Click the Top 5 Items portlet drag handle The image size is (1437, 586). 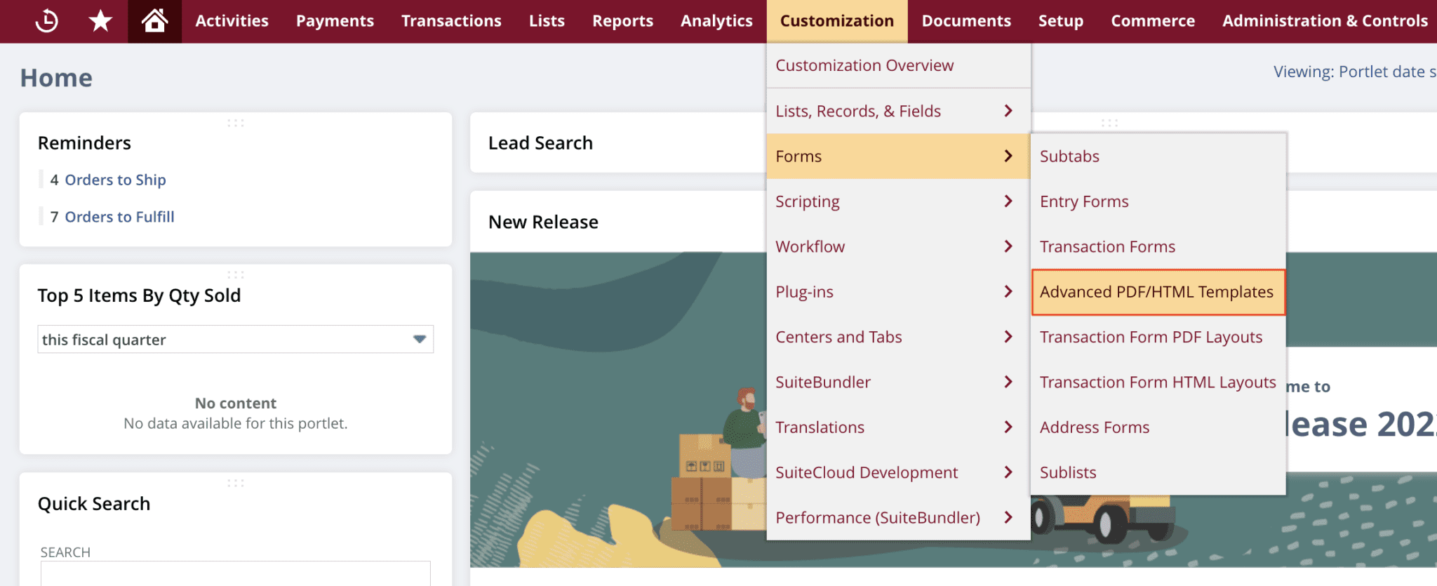coord(236,274)
